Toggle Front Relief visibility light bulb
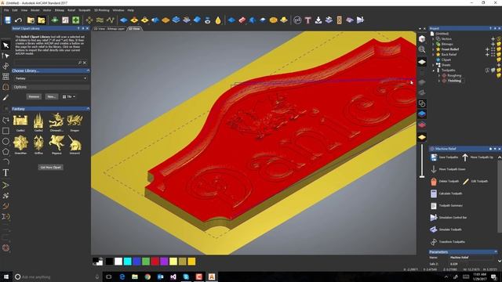The height and width of the screenshot is (282, 502). pyautogui.click(x=499, y=49)
